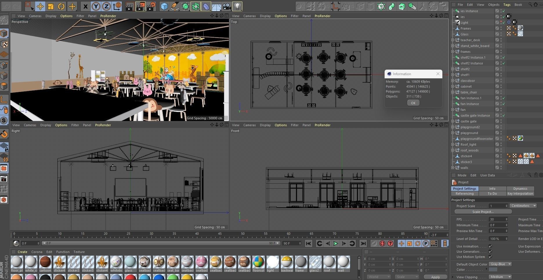This screenshot has width=543, height=280.
Task: Toggle the green checkmark for fan Instance
Action: coord(504,104)
